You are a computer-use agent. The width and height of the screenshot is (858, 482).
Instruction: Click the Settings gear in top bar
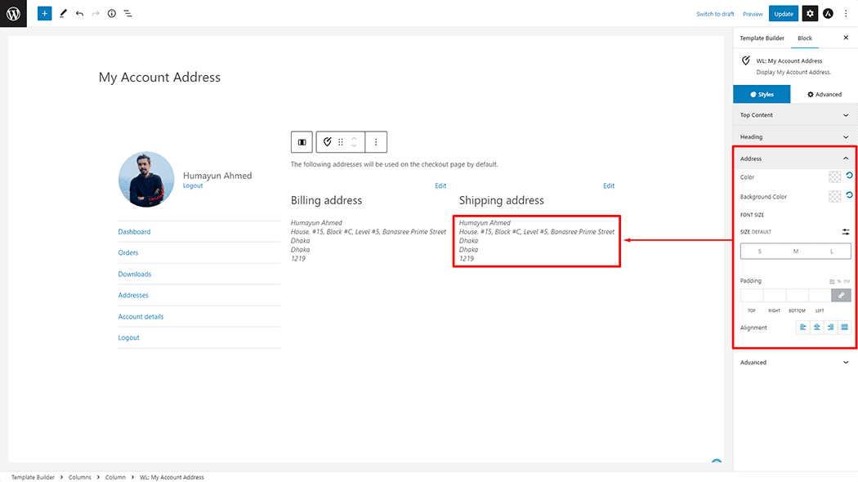[809, 14]
